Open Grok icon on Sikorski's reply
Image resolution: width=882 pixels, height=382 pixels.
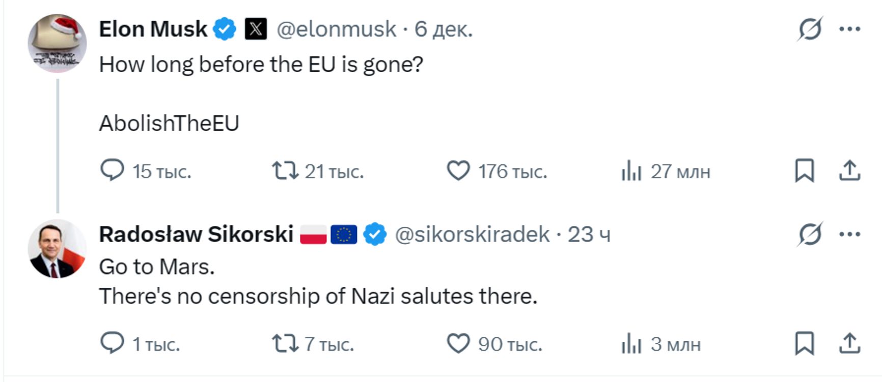click(x=810, y=234)
